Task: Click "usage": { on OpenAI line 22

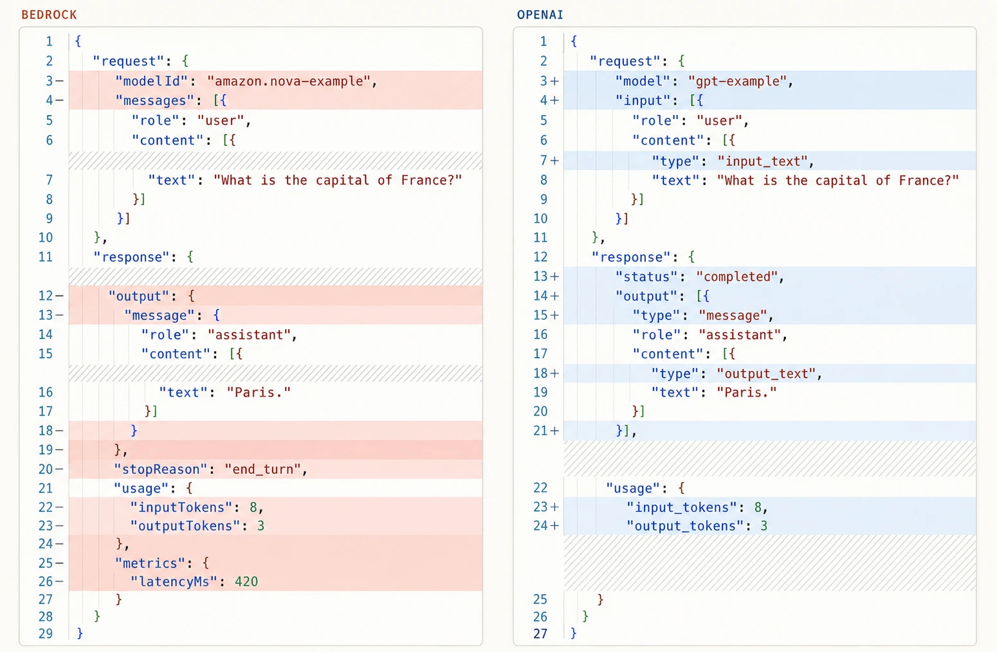Action: tap(645, 488)
